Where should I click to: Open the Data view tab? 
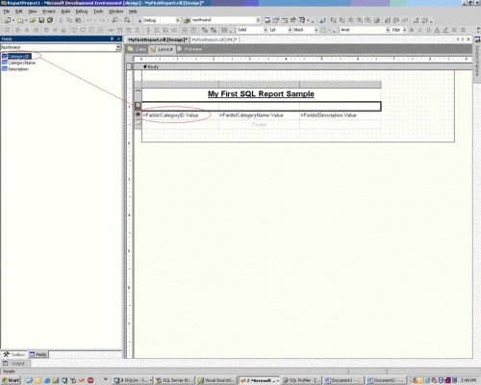click(x=137, y=49)
